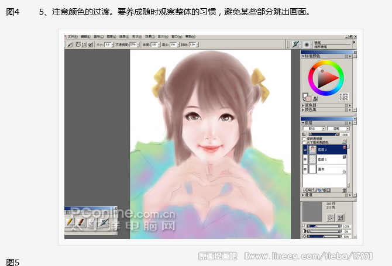Toggle visibility eye of the canvas layer
This screenshot has height=266, width=392.
click(305, 169)
